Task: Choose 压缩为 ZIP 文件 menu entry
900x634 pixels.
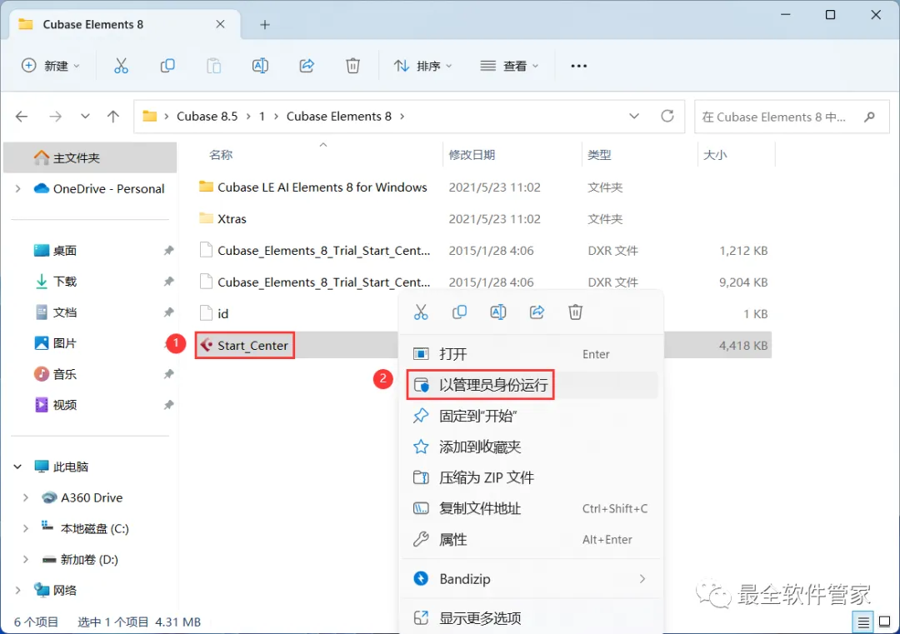Action: [x=532, y=478]
